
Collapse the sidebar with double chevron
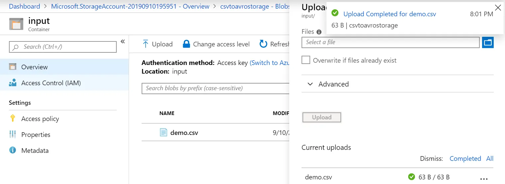[122, 41]
